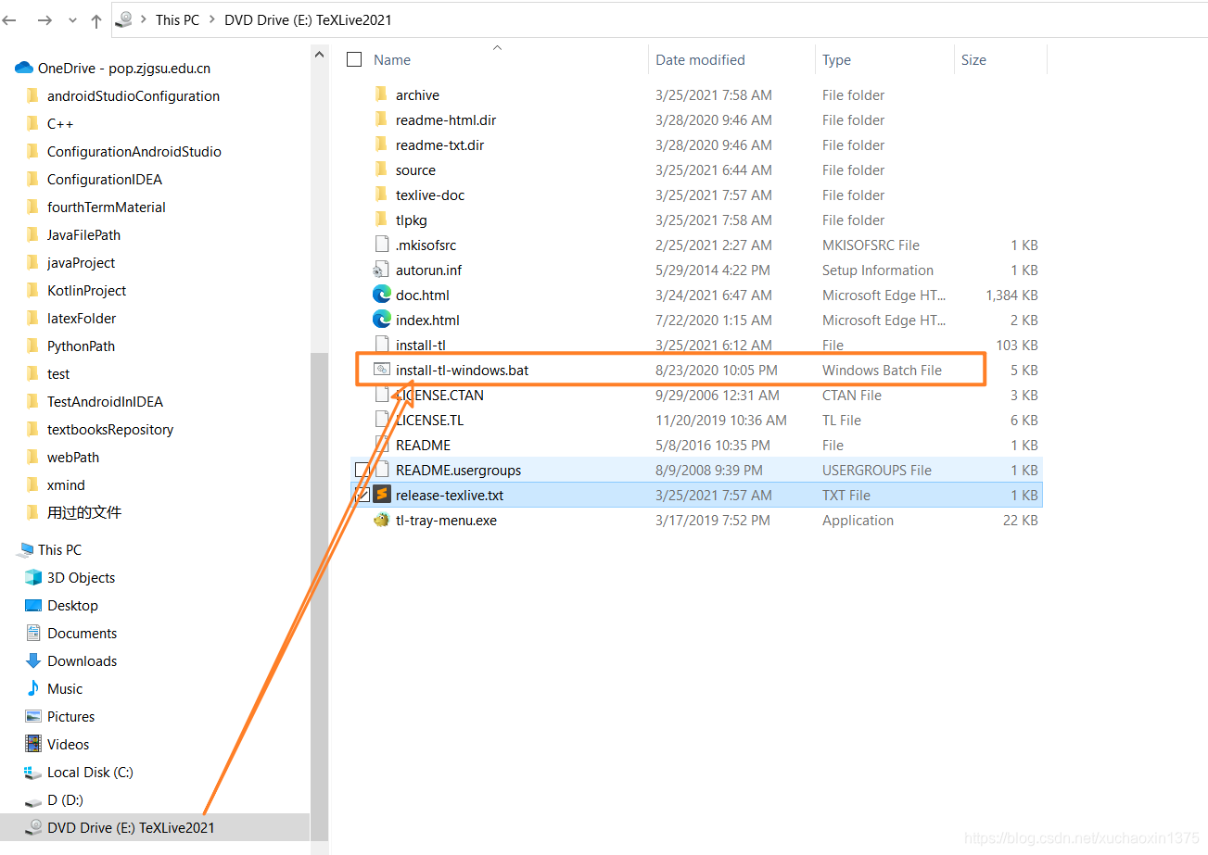
Task: Sort by Name column header
Action: [x=392, y=59]
